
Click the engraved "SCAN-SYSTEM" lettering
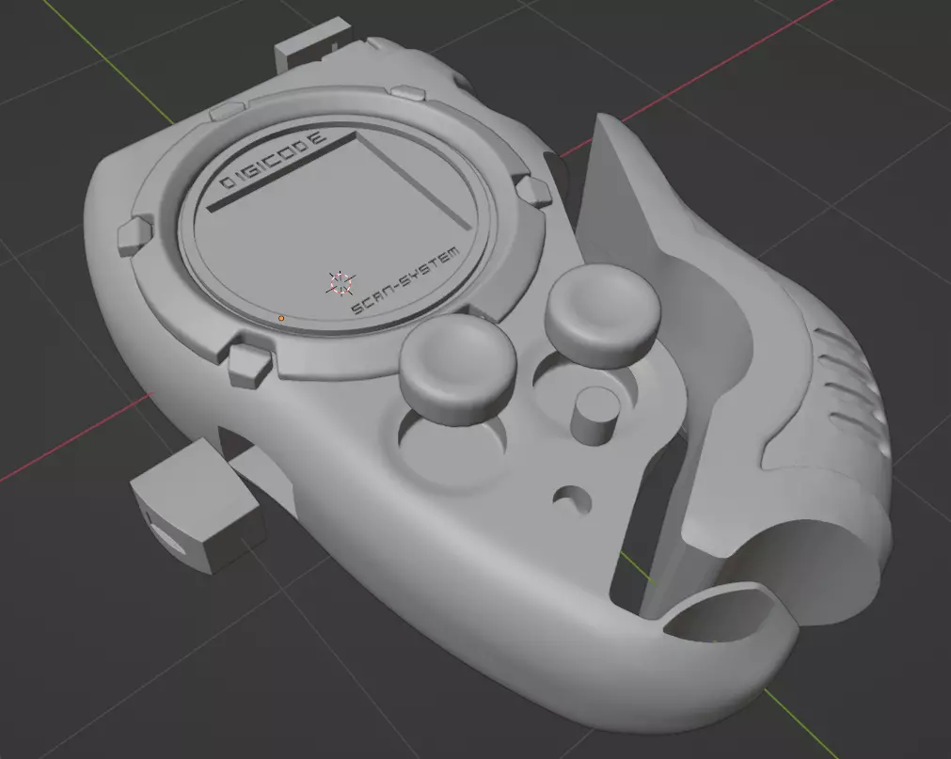405,280
